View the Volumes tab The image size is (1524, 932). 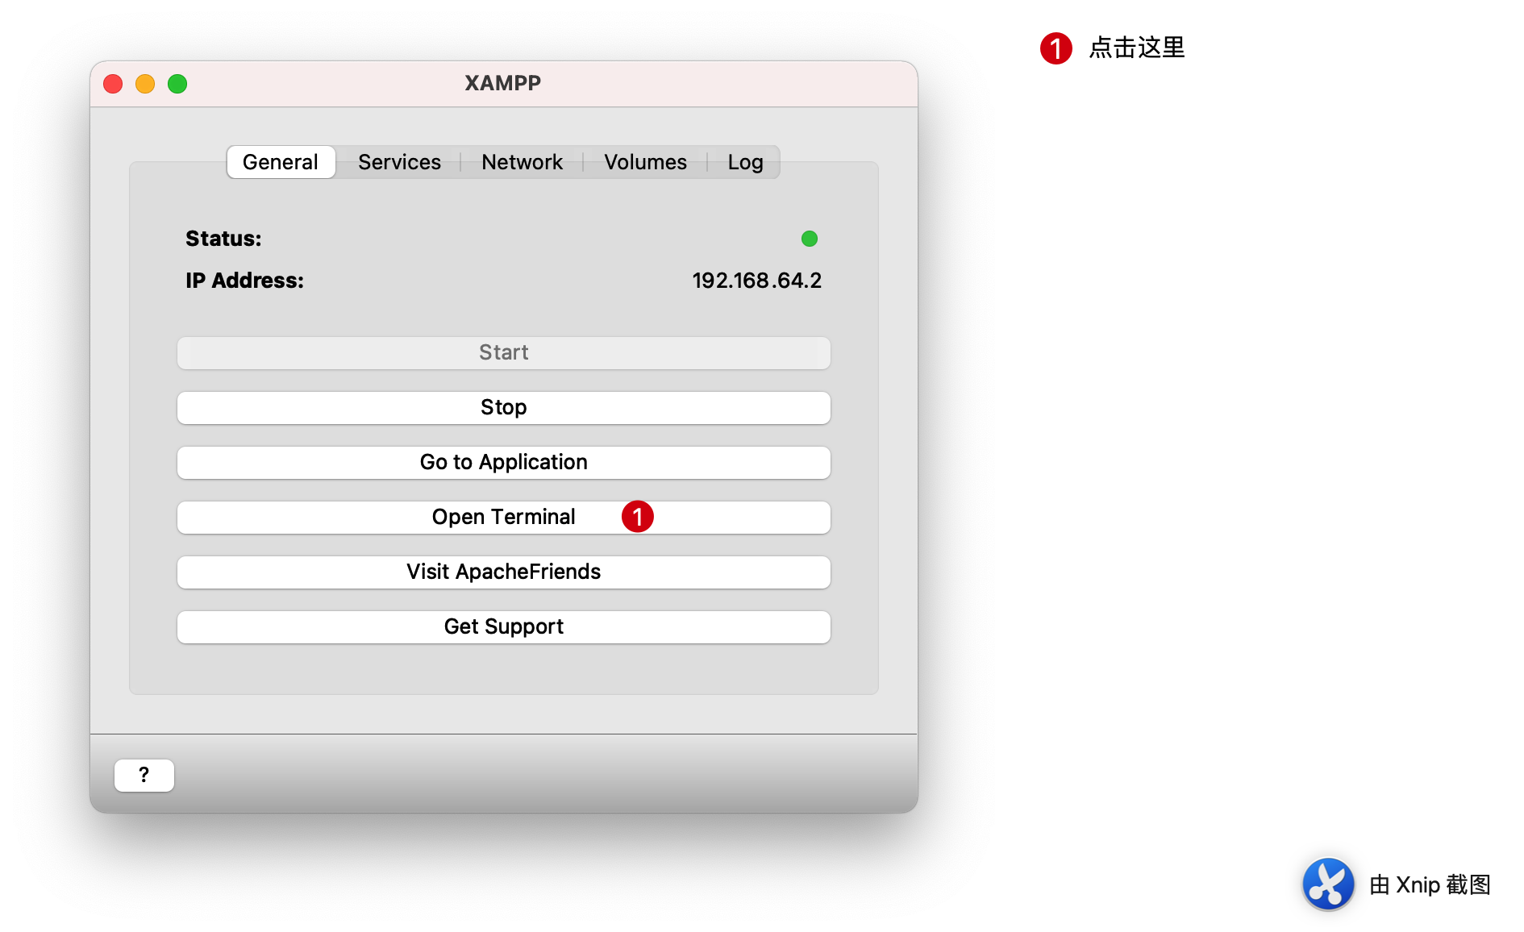tap(645, 162)
